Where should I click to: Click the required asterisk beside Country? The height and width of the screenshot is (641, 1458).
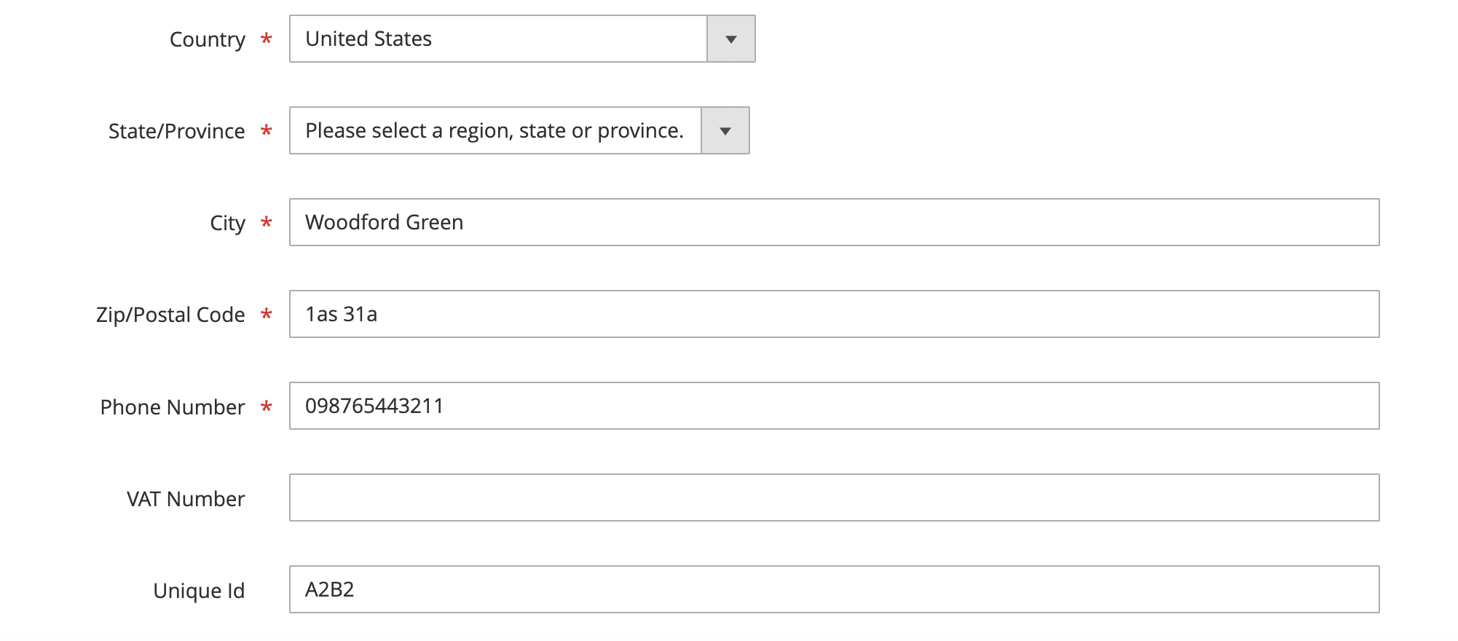tap(267, 39)
